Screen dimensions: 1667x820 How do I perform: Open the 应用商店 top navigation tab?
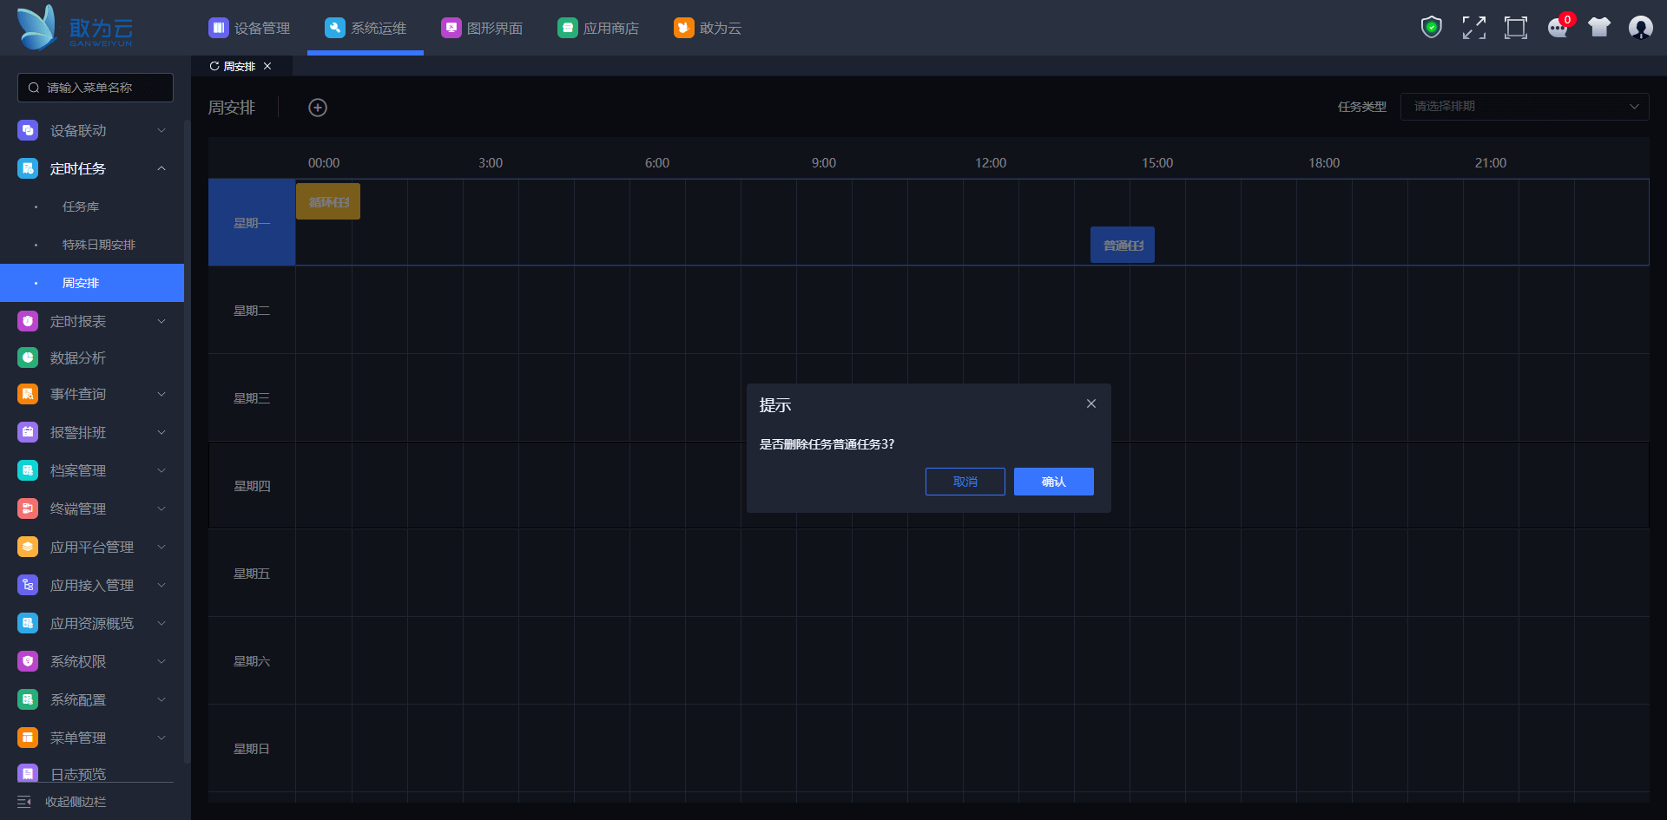coord(598,28)
